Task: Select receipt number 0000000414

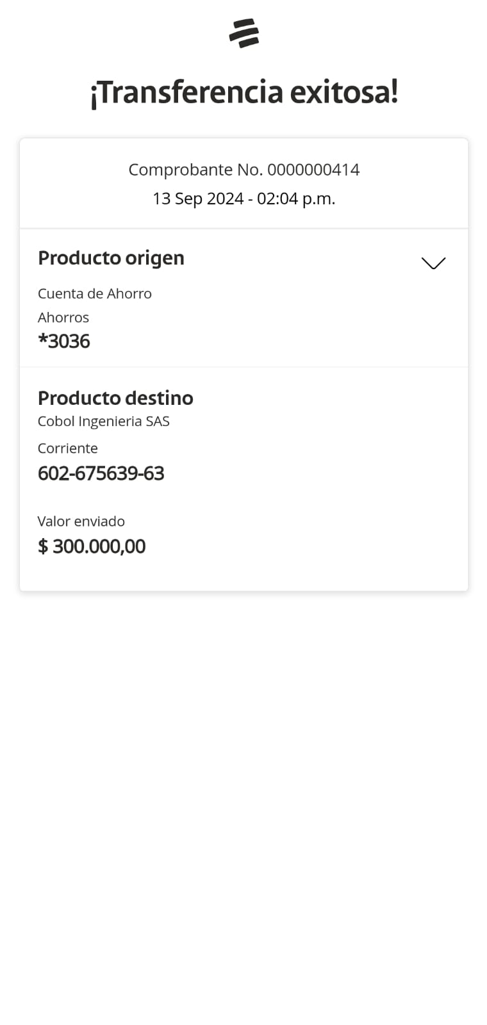Action: (313, 170)
